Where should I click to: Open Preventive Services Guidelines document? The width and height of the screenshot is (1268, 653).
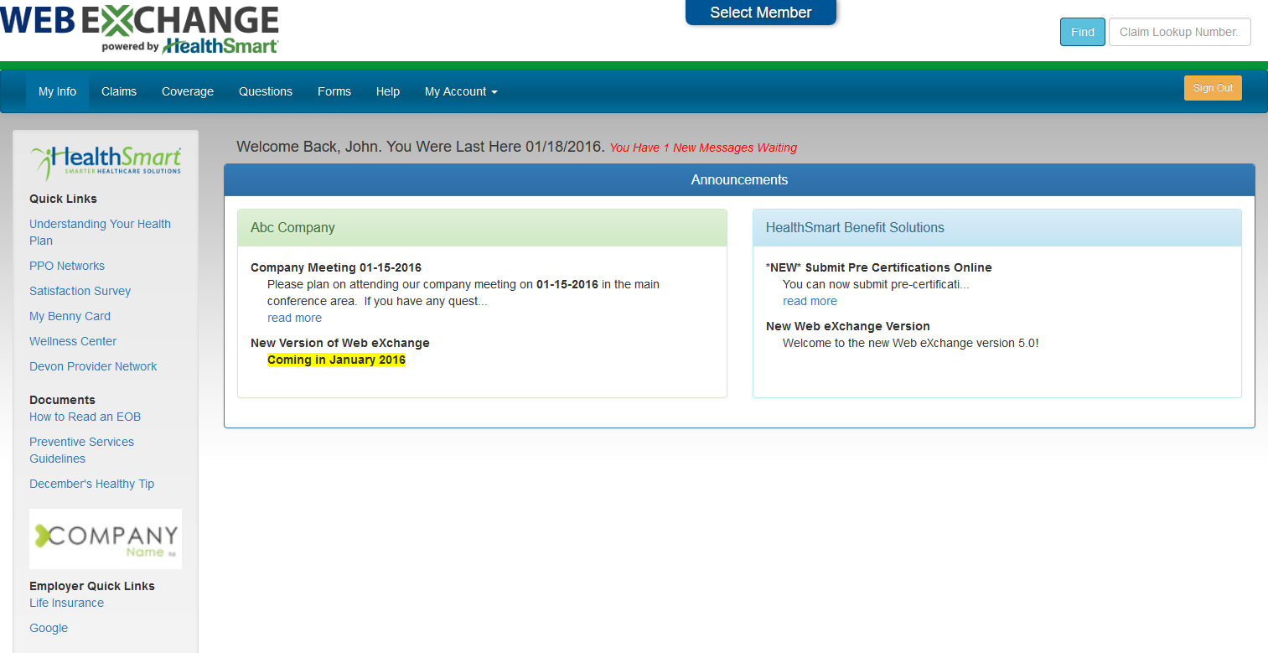click(82, 450)
